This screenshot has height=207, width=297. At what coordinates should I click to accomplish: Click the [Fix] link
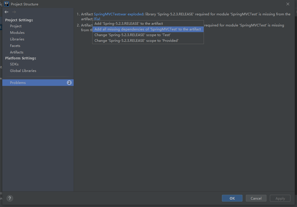(97, 19)
